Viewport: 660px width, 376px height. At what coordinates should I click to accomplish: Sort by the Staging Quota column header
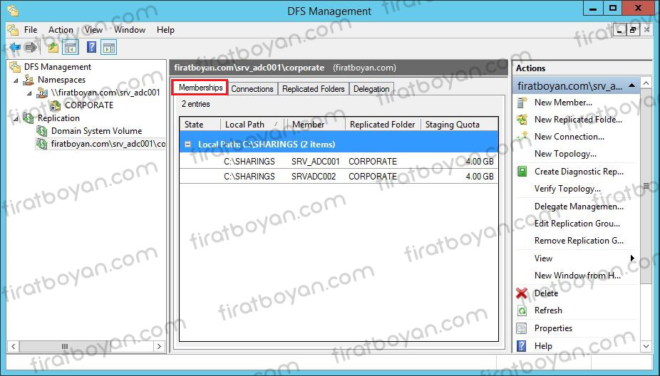459,125
